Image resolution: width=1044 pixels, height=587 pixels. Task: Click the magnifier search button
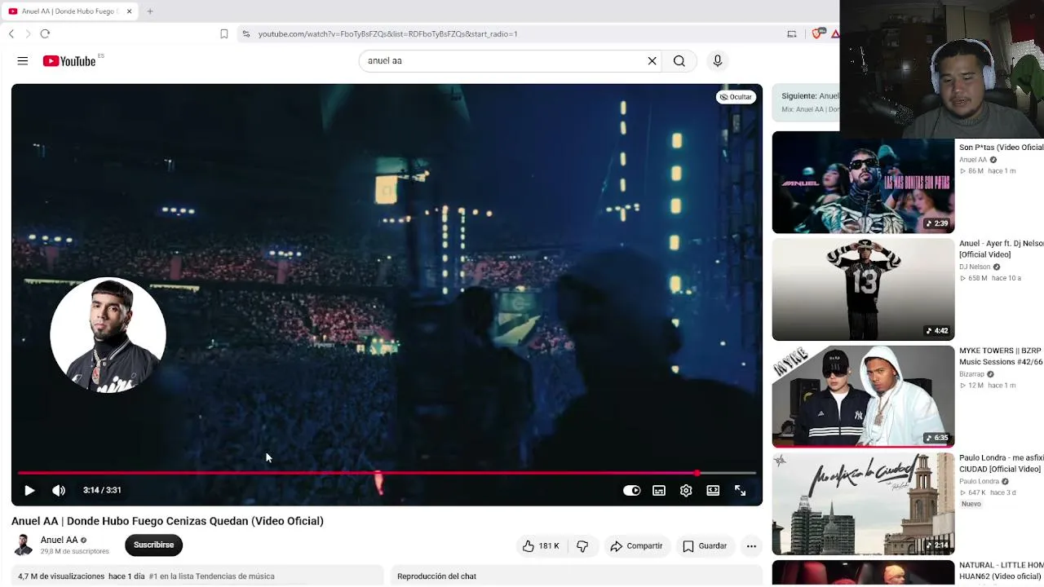(x=679, y=61)
